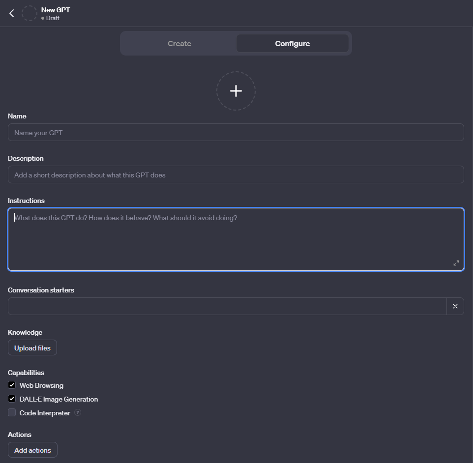Disable DALL·E Image Generation checkbox
This screenshot has height=463, width=473.
[12, 399]
